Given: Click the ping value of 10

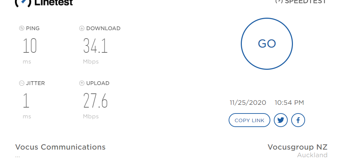Looking at the screenshot, I should (x=30, y=46).
